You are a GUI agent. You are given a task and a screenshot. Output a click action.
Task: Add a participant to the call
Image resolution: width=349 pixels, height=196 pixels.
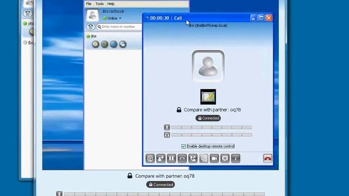tap(161, 158)
